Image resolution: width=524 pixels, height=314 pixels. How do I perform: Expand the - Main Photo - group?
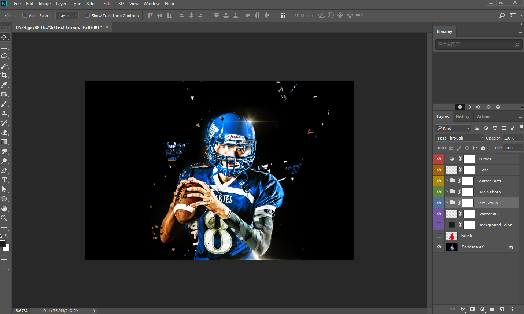(447, 192)
